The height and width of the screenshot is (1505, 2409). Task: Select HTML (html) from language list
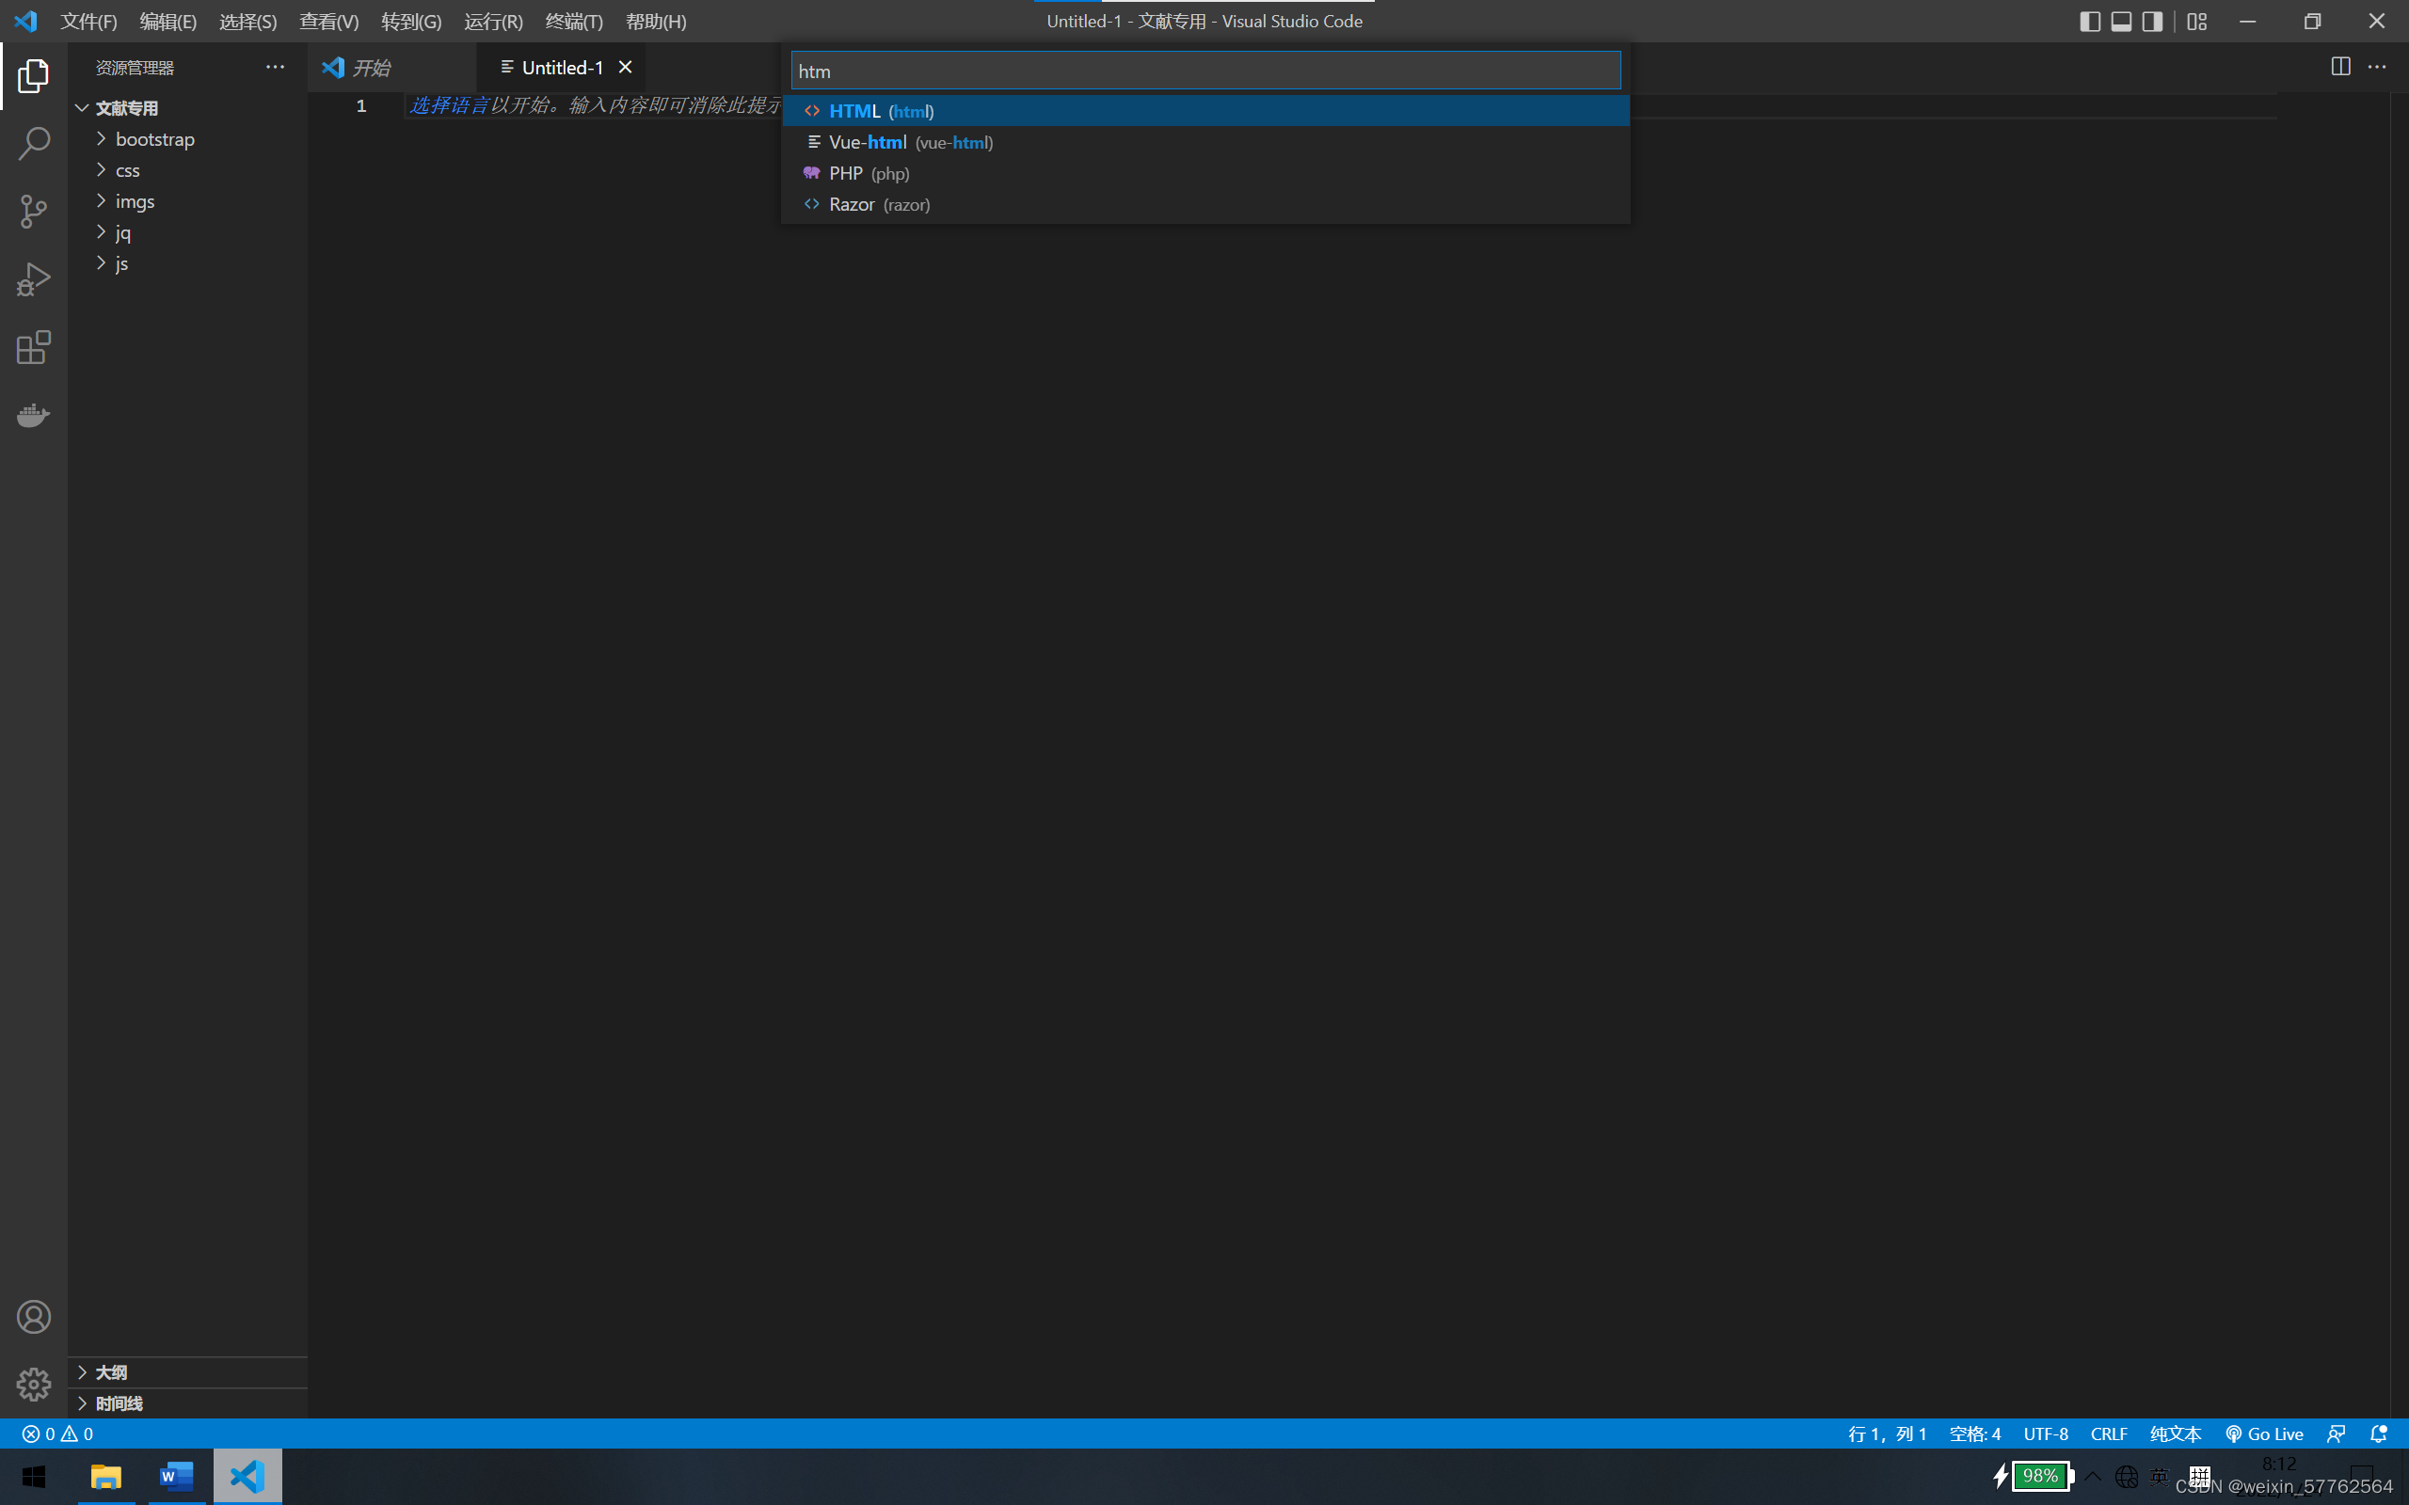[x=881, y=112]
